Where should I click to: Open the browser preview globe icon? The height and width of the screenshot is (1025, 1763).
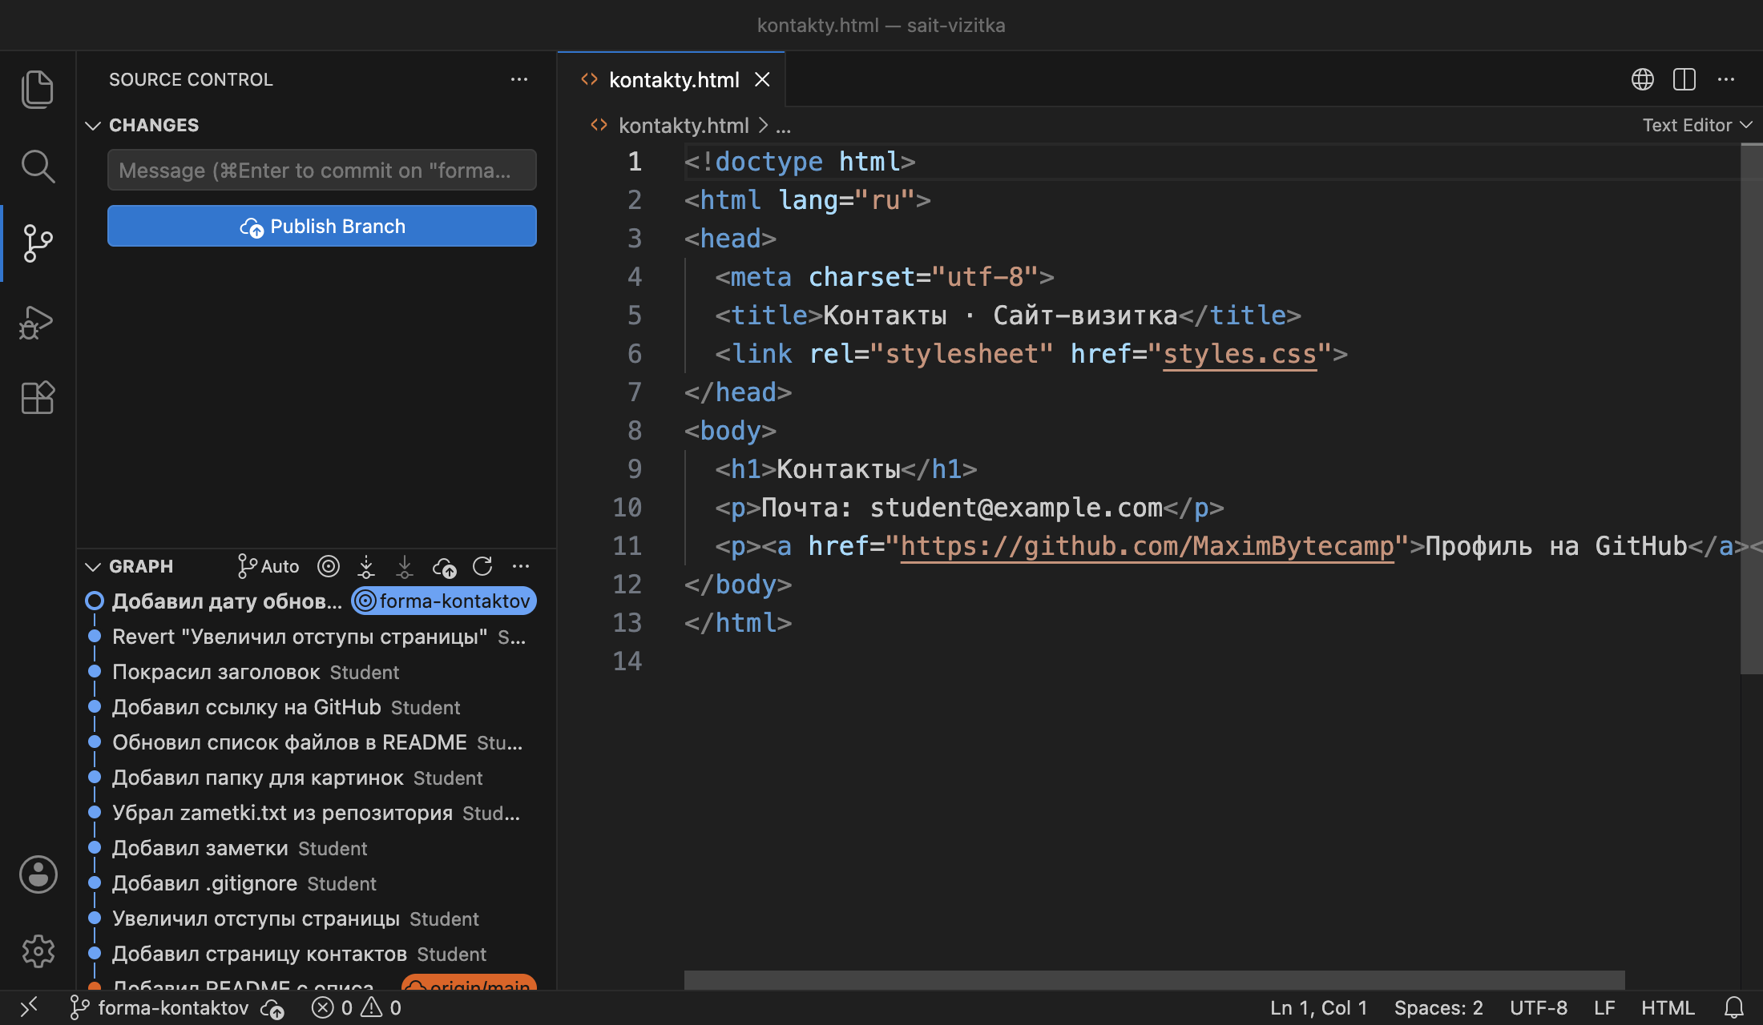(x=1643, y=79)
